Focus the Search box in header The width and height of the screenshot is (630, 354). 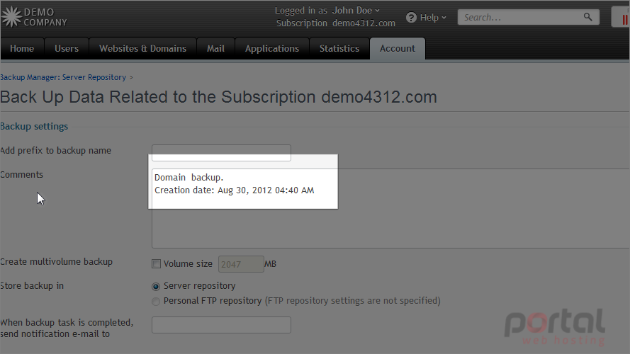coord(520,17)
